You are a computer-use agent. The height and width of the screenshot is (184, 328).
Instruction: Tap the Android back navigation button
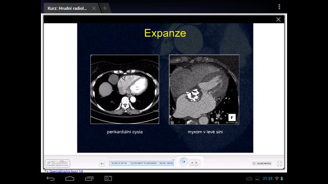pyautogui.click(x=51, y=178)
